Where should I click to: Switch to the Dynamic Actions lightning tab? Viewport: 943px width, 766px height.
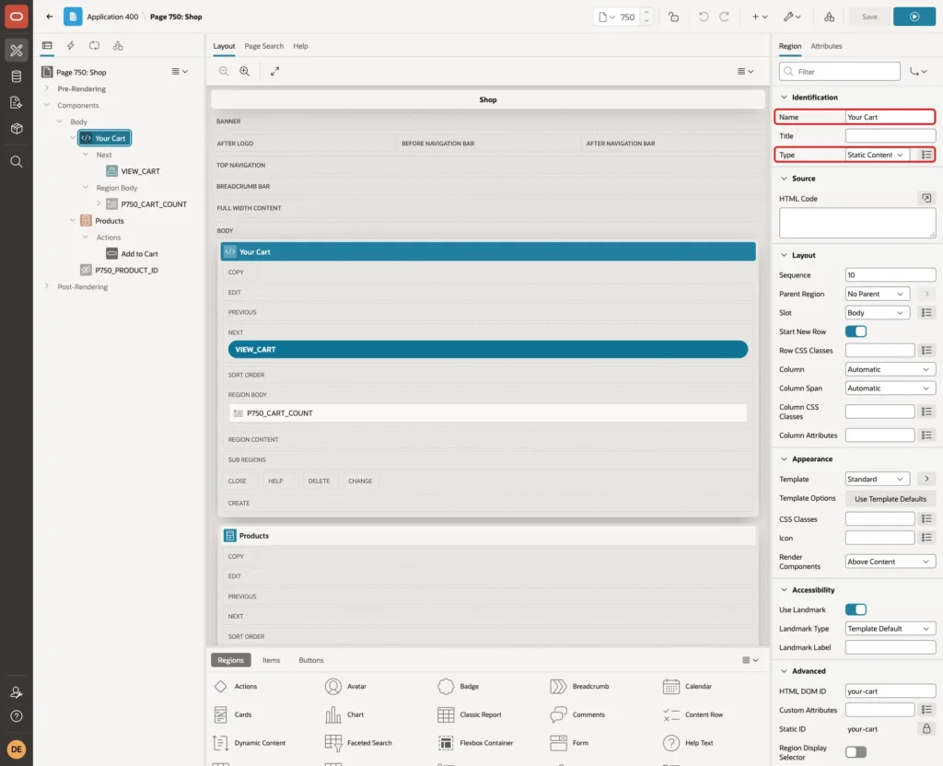(x=70, y=46)
